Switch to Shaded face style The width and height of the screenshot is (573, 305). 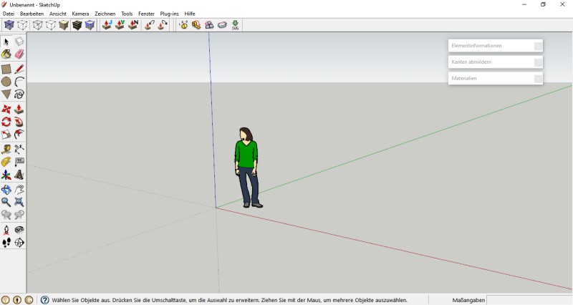click(x=64, y=25)
